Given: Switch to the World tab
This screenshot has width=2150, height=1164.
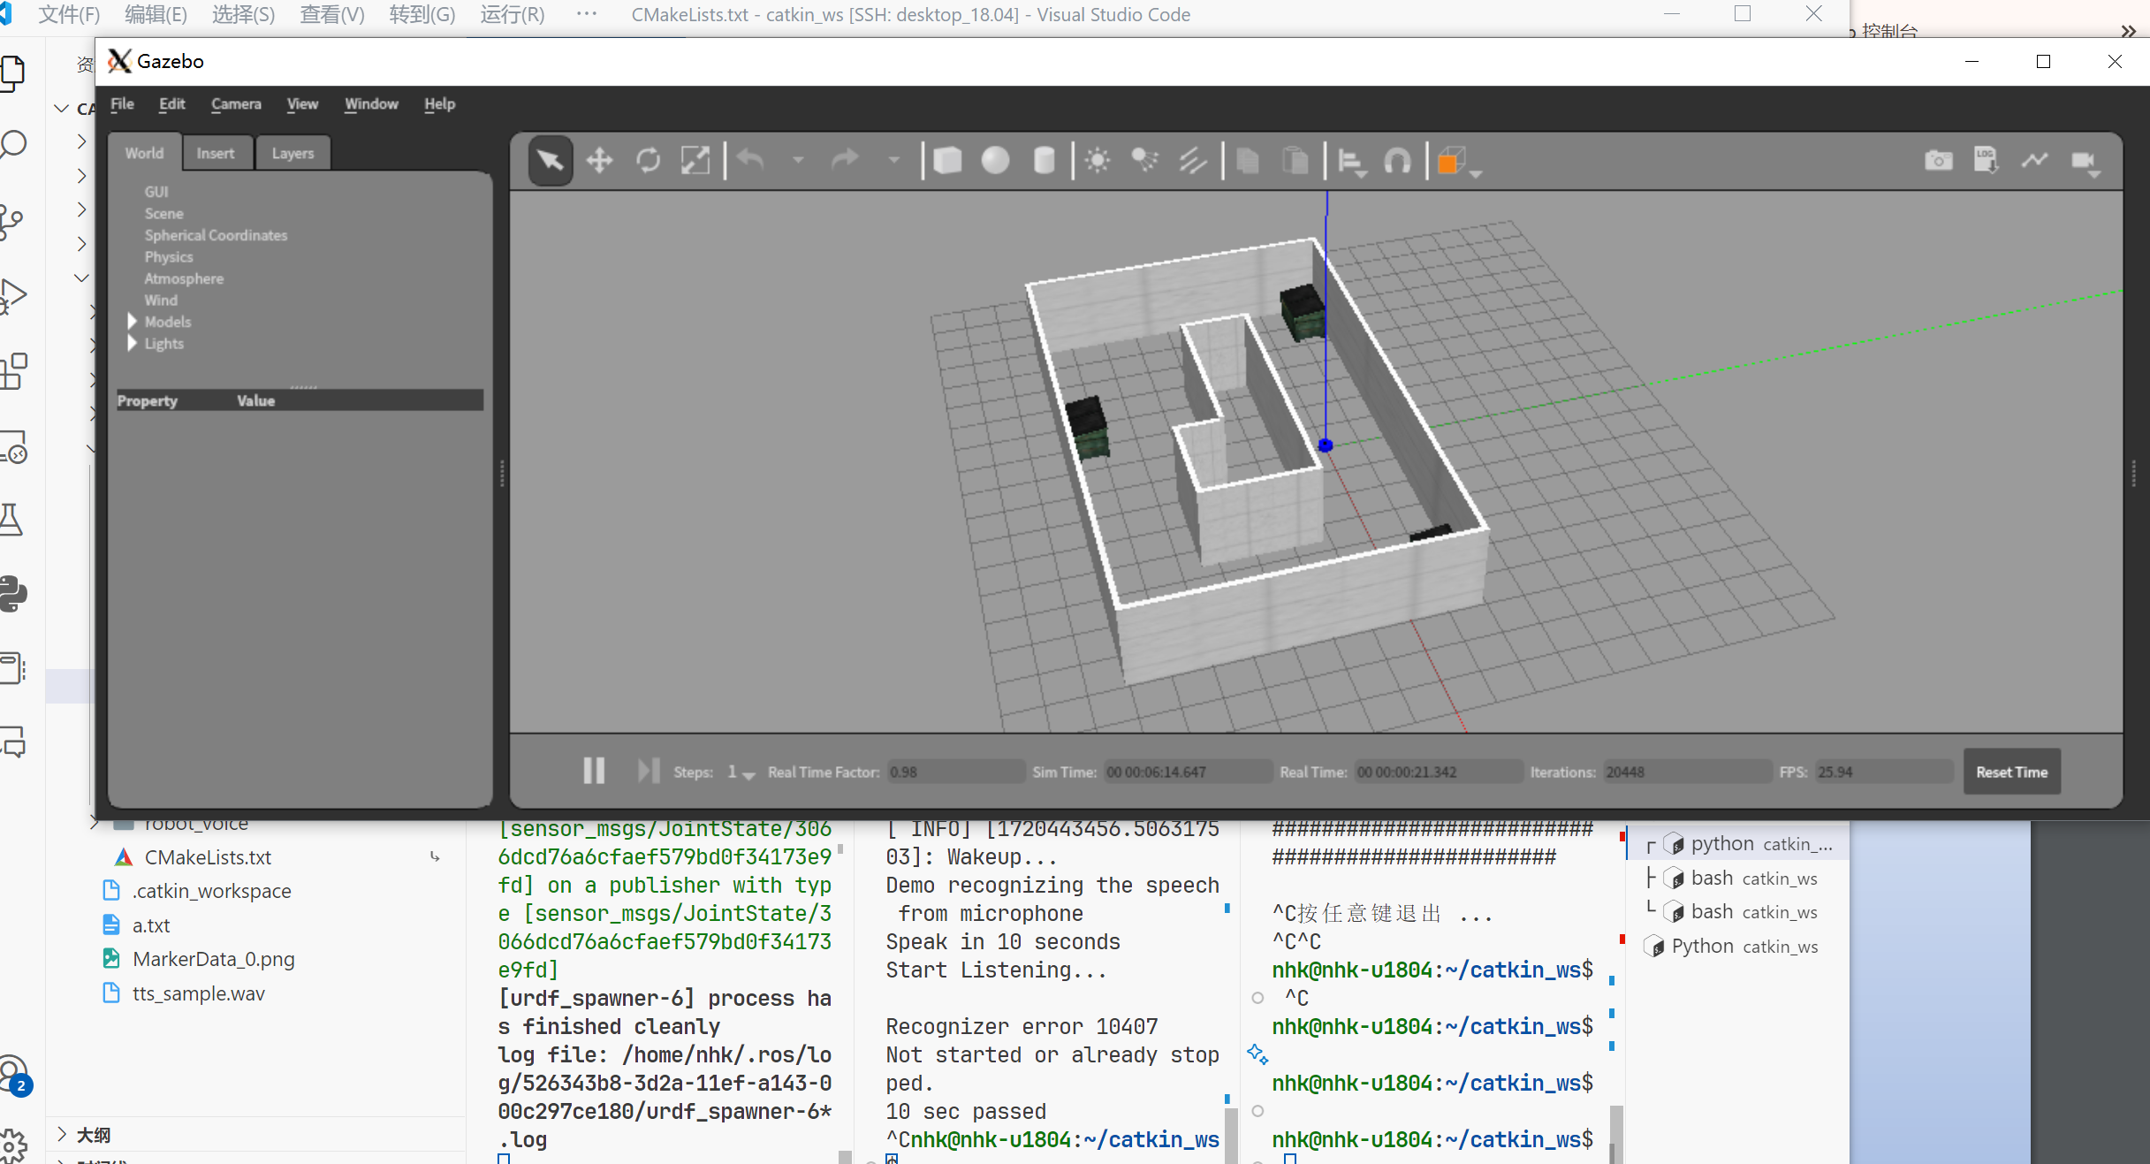Looking at the screenshot, I should (x=145, y=153).
